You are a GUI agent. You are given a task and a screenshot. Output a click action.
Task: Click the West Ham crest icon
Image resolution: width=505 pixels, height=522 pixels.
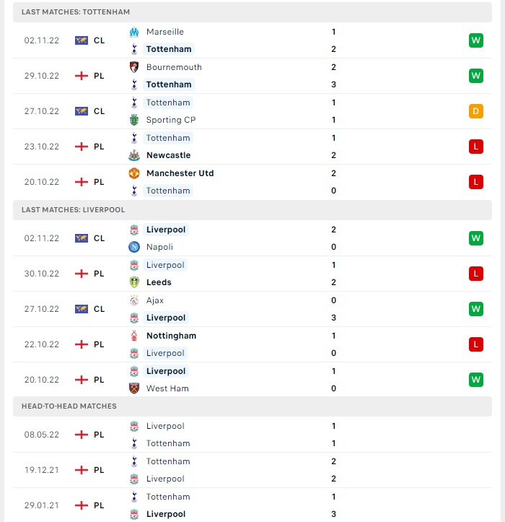pos(134,388)
